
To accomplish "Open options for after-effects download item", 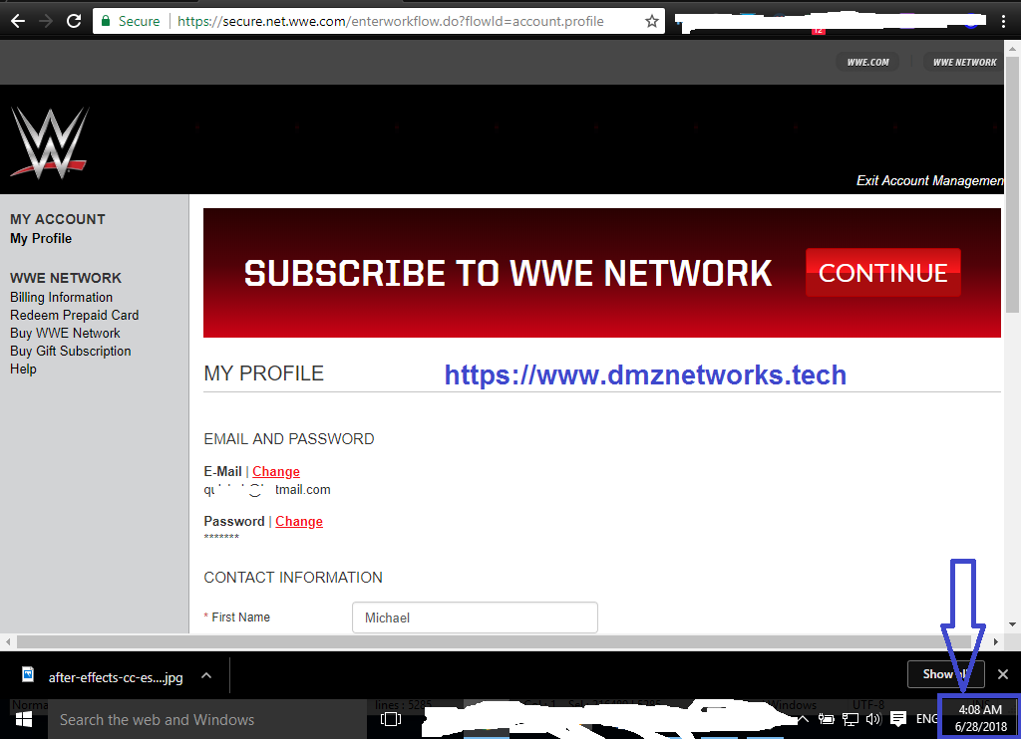I will [206, 676].
